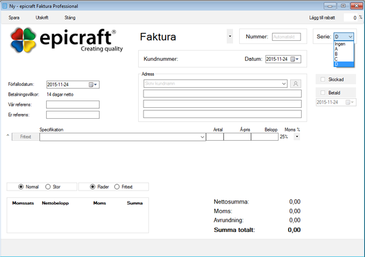Focus the Er referens field
Viewport: 365px width, 257px height.
pos(73,115)
